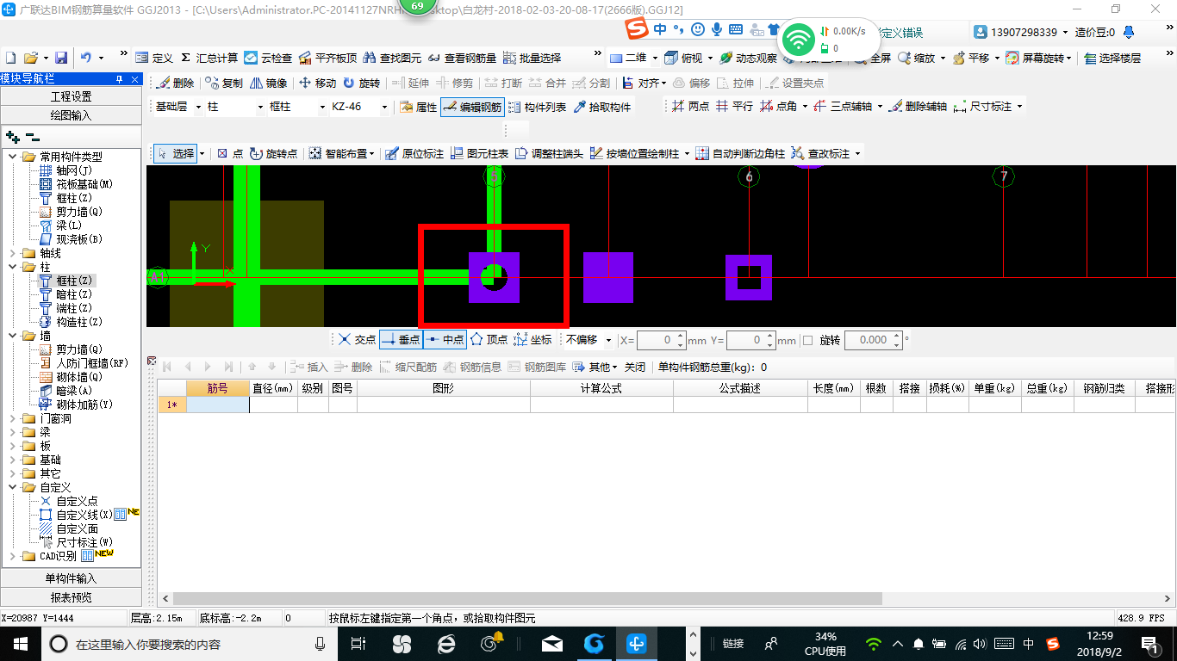1177x661 pixels.
Task: Select the 镜像 mirror tool
Action: [x=268, y=83]
